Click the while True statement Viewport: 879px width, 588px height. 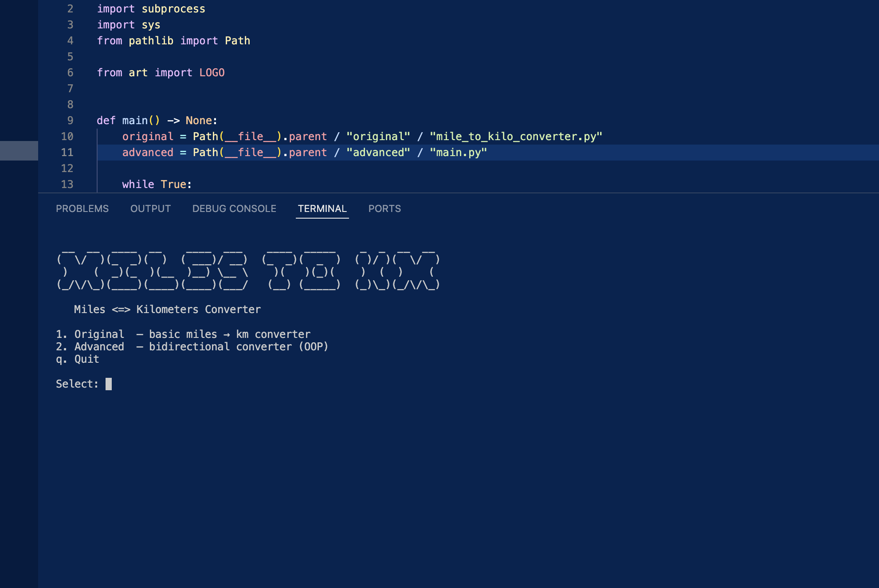click(x=157, y=184)
